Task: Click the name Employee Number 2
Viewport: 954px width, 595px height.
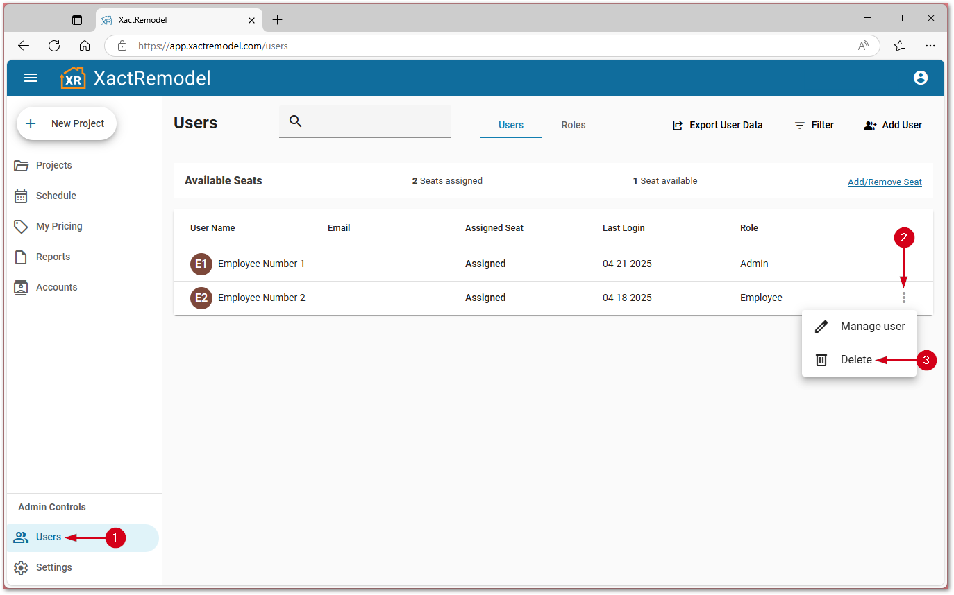Action: tap(261, 298)
